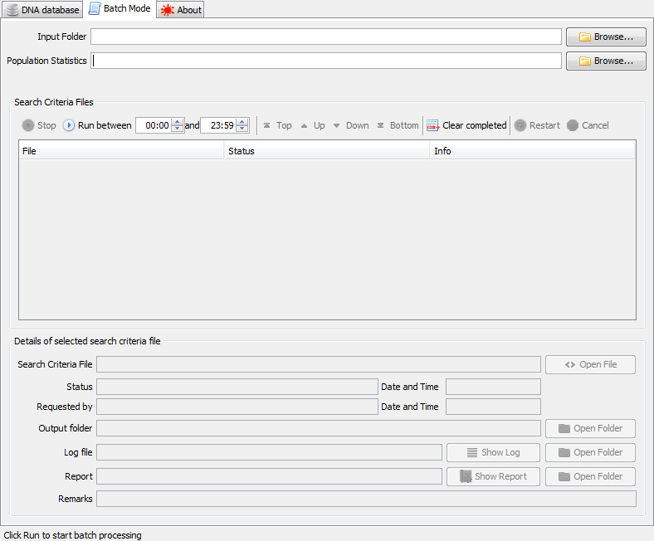Cancel the selected search job

click(x=588, y=125)
